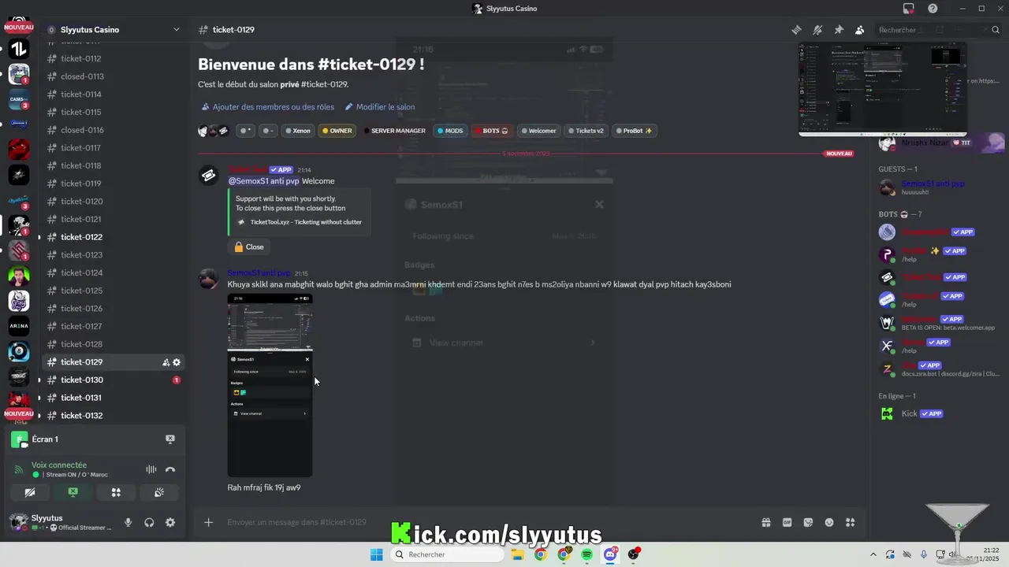Open settings gear for ticket-0129 channel
Image resolution: width=1009 pixels, height=567 pixels.
pyautogui.click(x=177, y=362)
